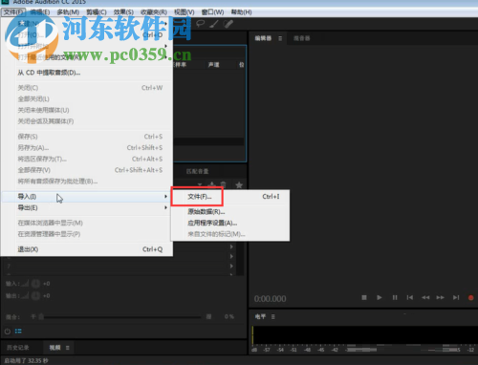Open the 多轨(M) menu
Image resolution: width=478 pixels, height=365 pixels.
click(68, 12)
